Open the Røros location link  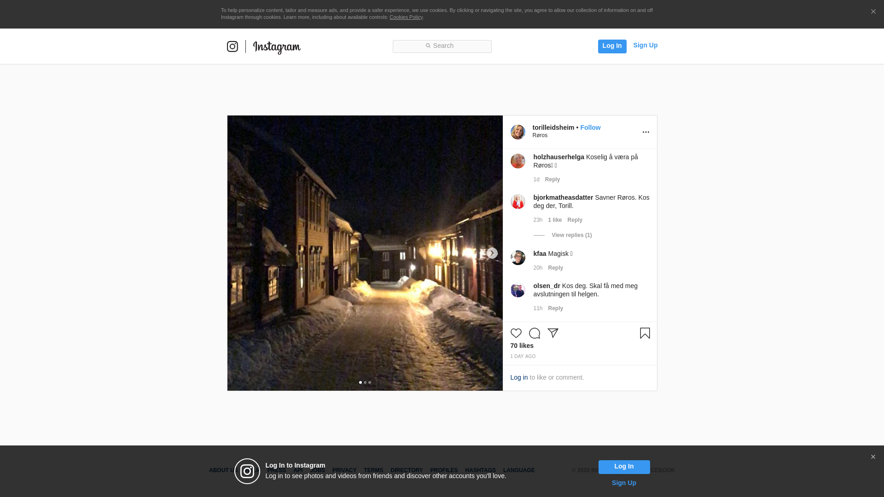point(540,135)
